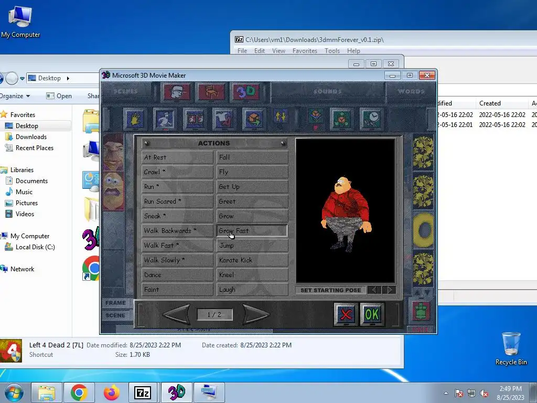Viewport: 537px width, 403px height.
Task: Choose the Jump action
Action: click(252, 246)
